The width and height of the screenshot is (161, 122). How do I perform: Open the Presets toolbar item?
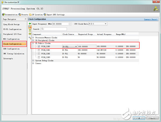click(x=23, y=14)
